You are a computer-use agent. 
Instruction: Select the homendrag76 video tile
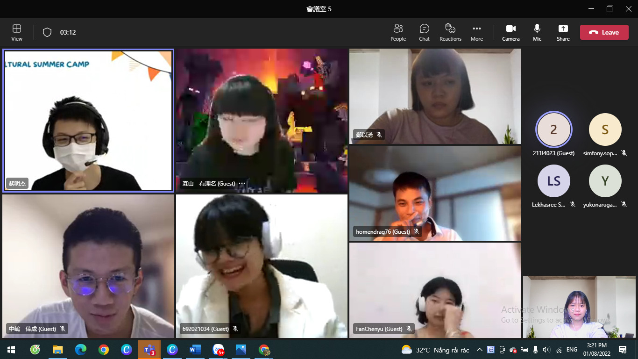click(x=435, y=193)
